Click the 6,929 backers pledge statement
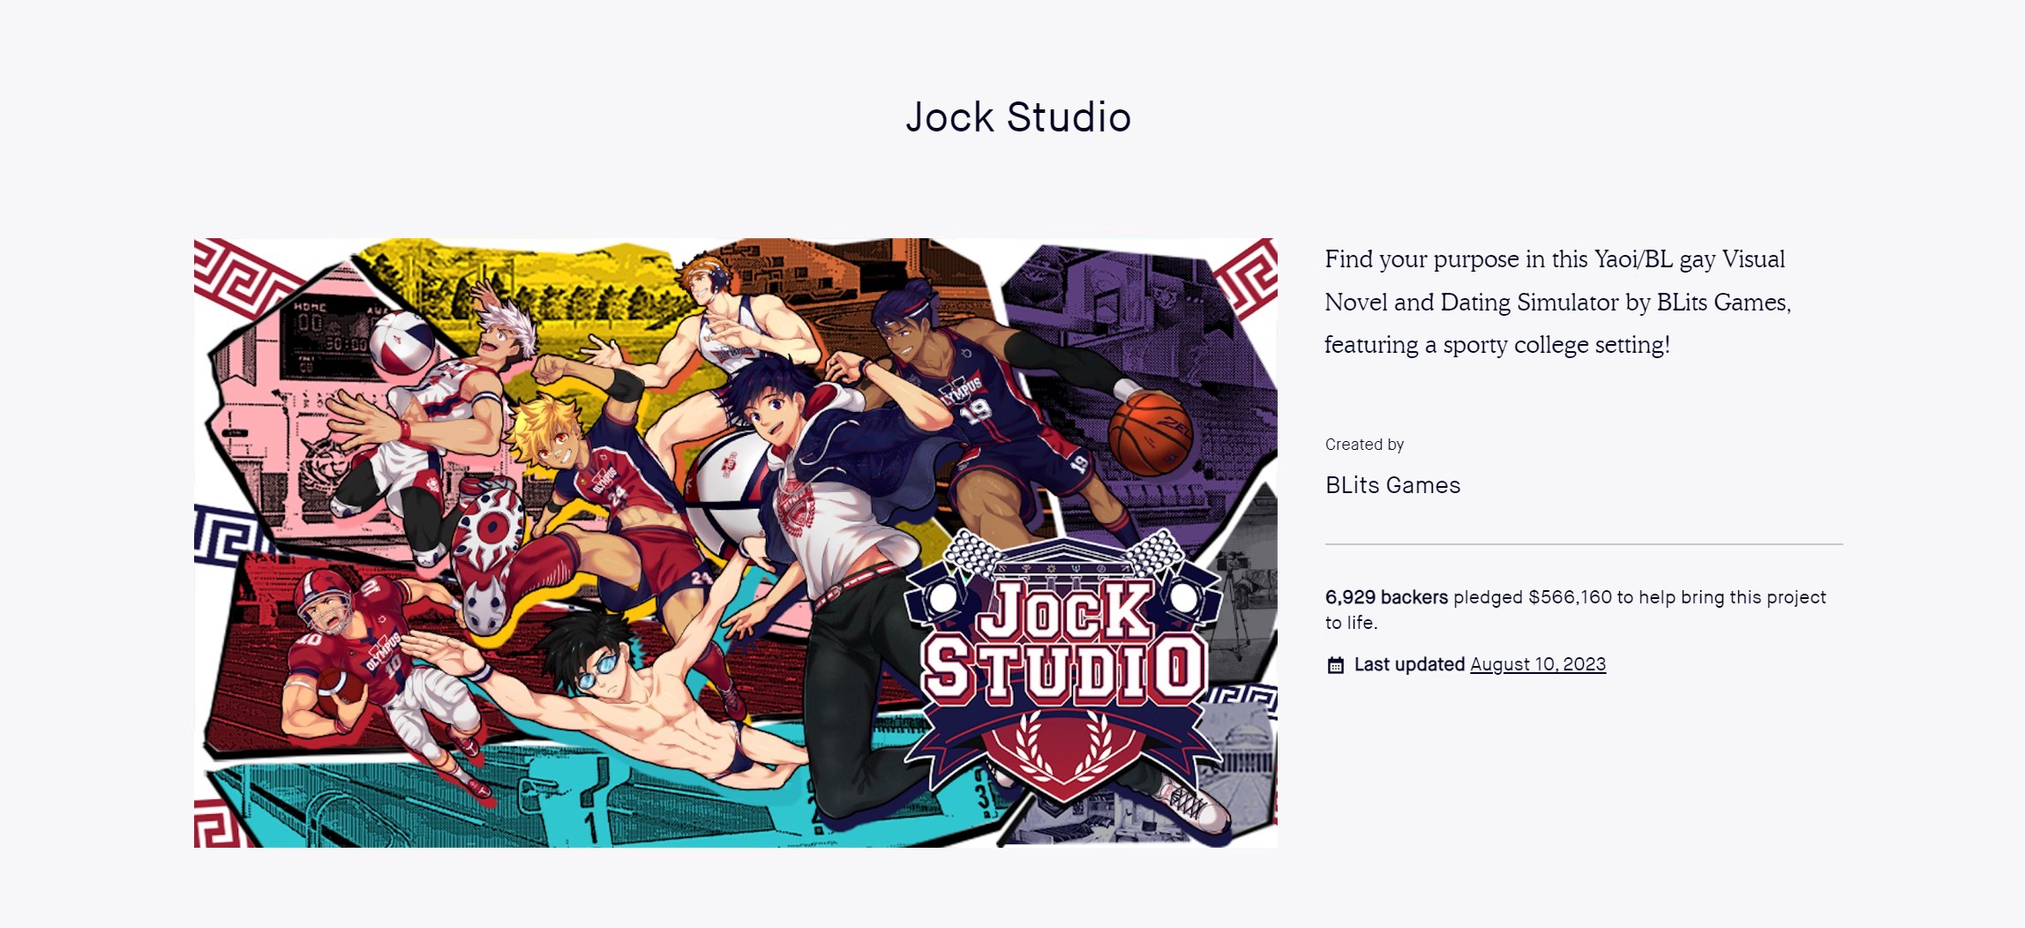Viewport: 2025px width, 928px height. pos(1575,610)
